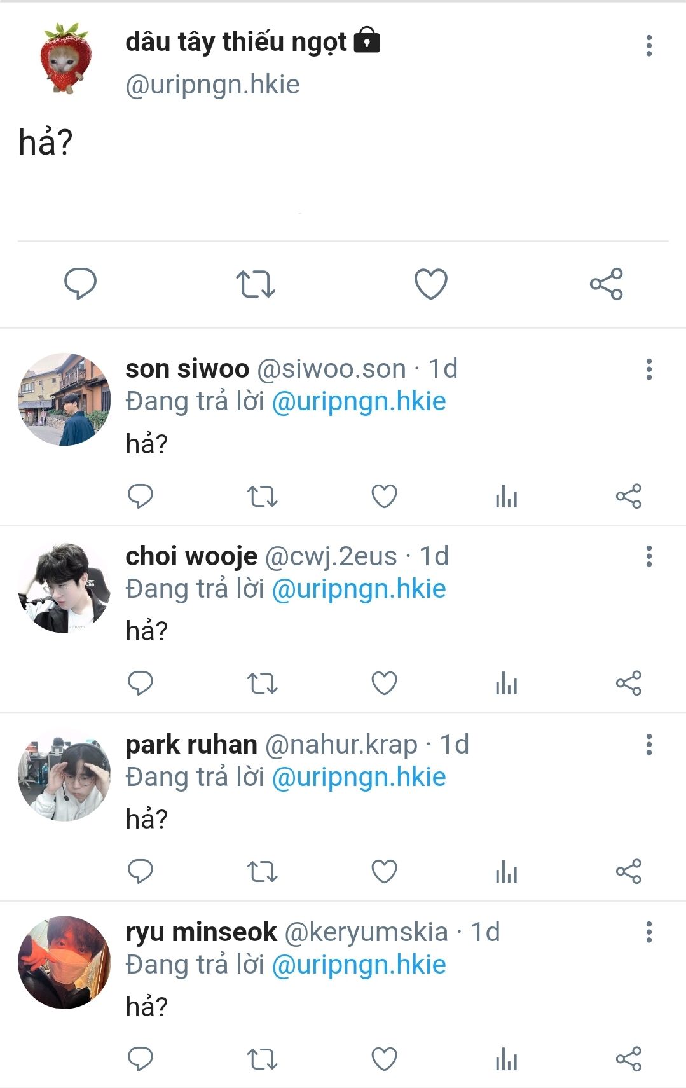Reply to the main post by dâu tây thiếu ngọt
This screenshot has height=1088, width=686.
[80, 283]
